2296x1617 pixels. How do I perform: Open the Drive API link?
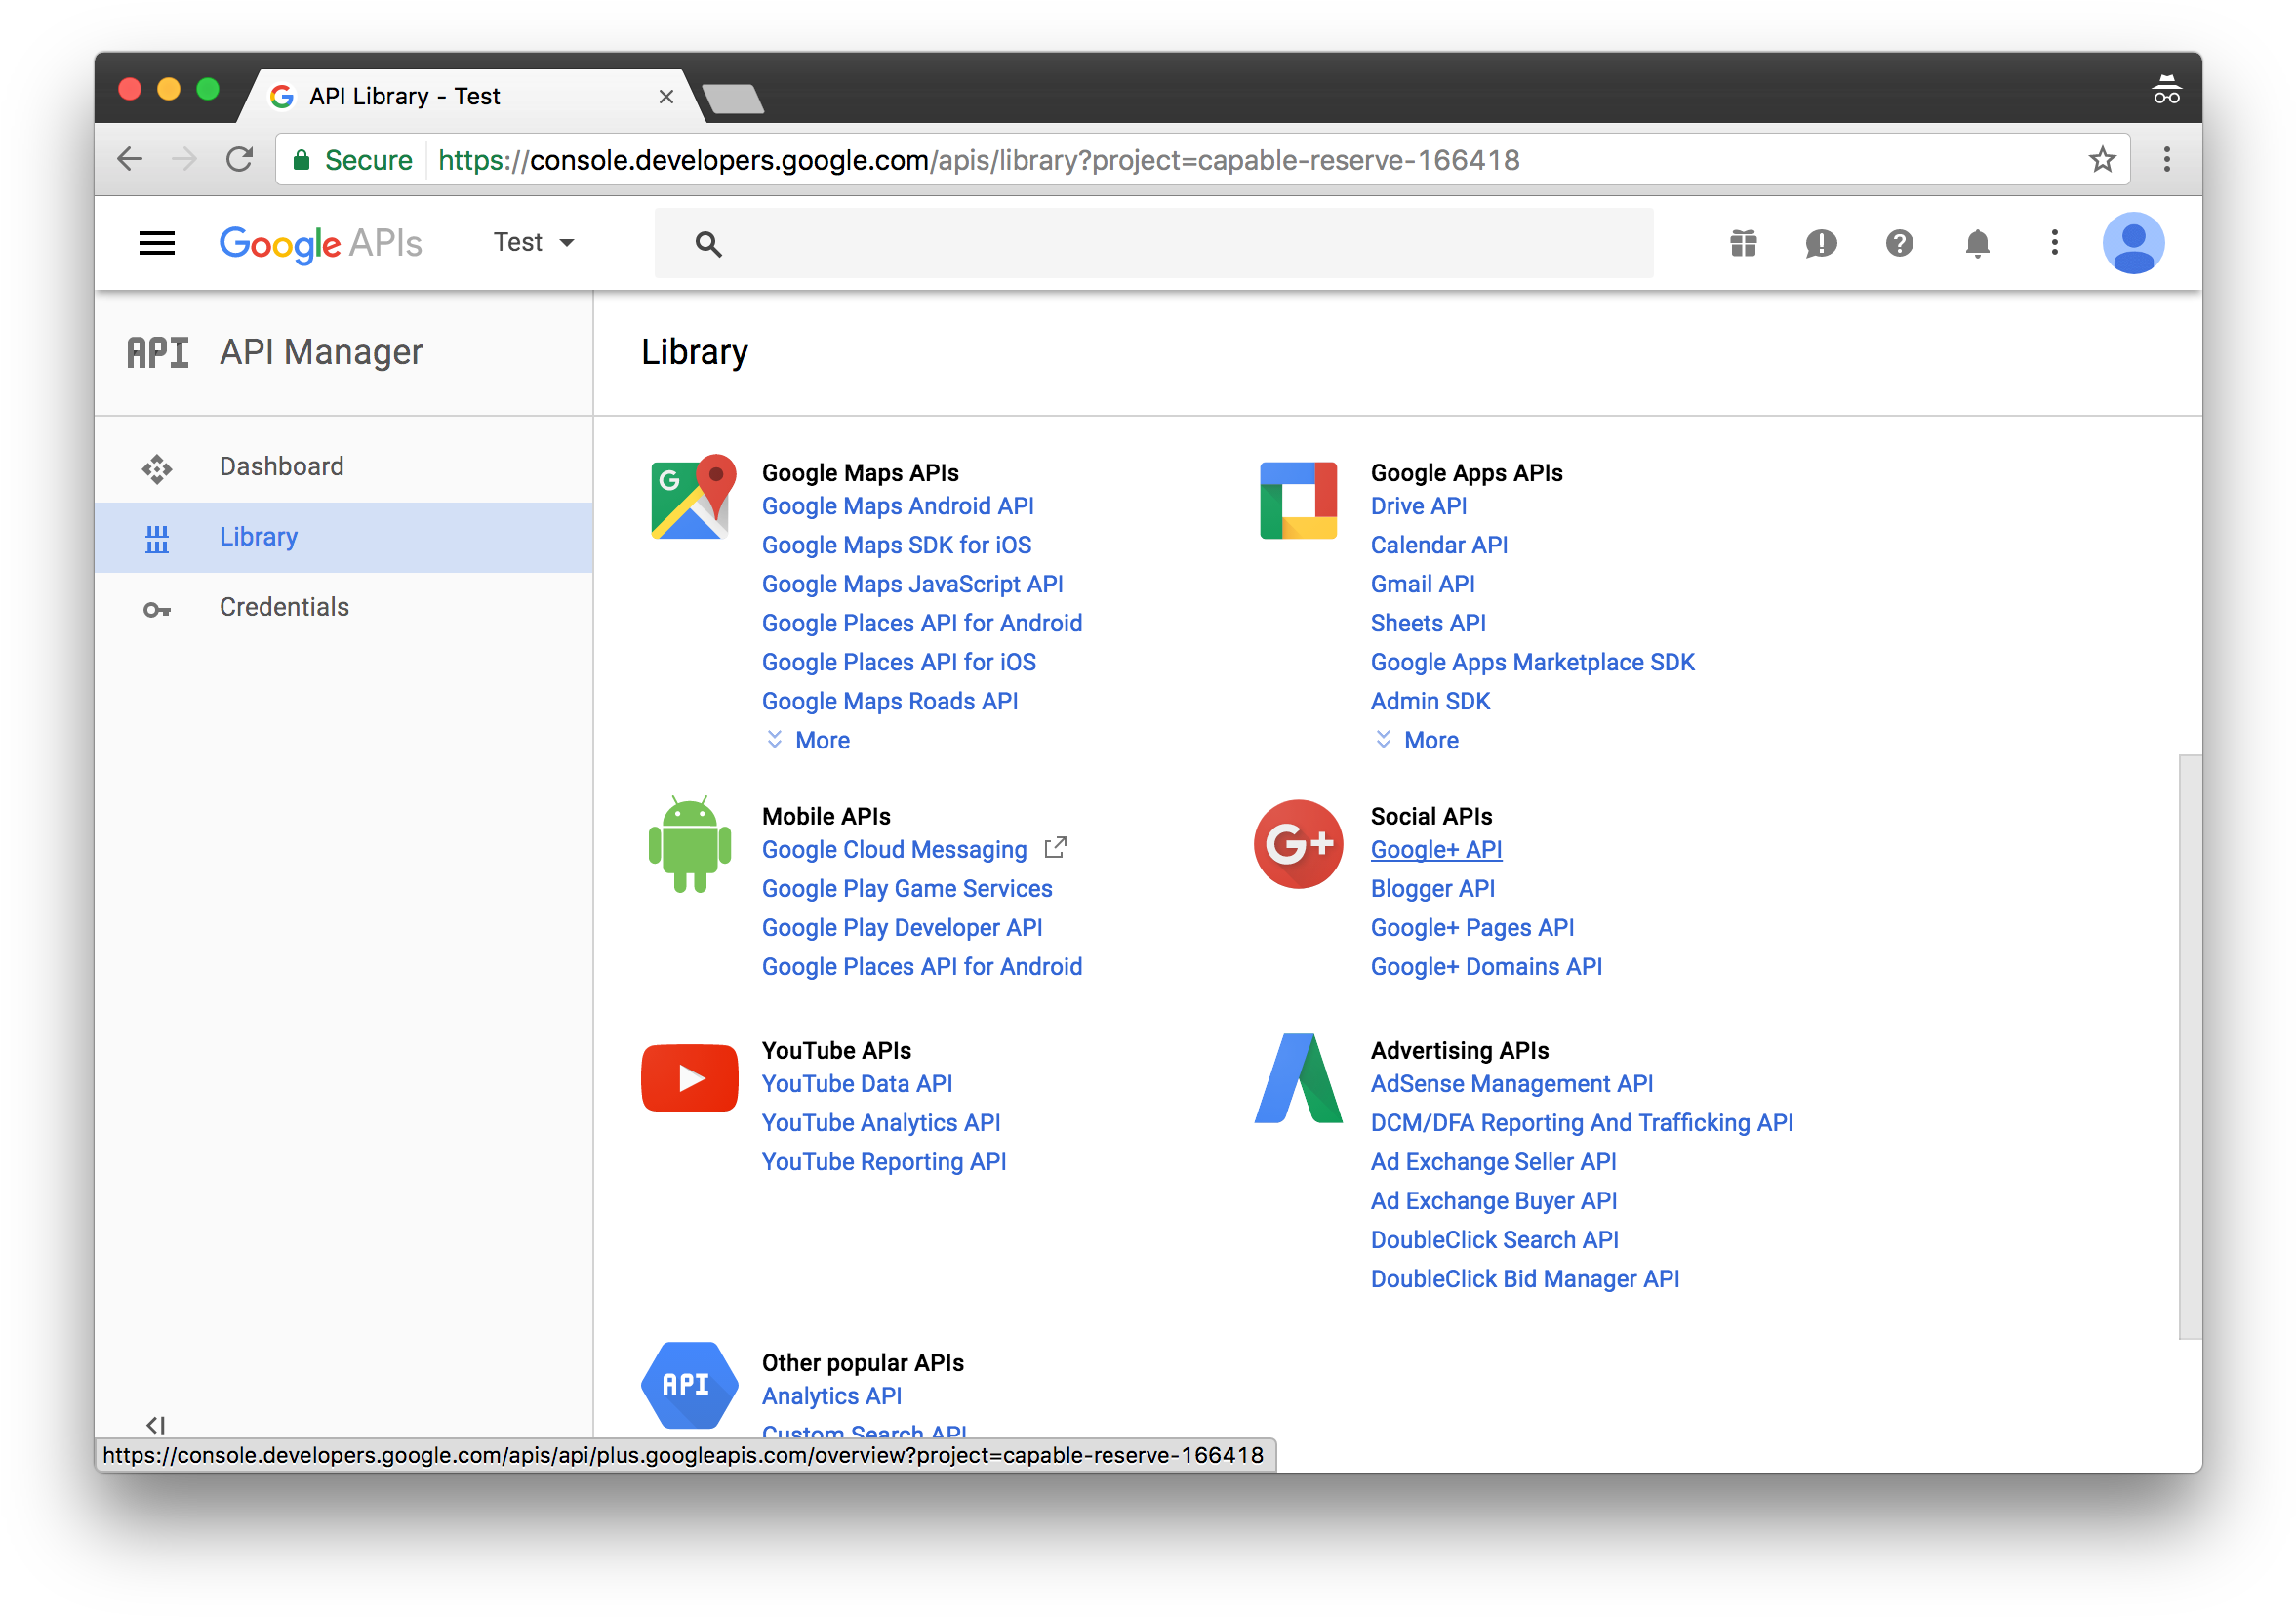(x=1419, y=506)
